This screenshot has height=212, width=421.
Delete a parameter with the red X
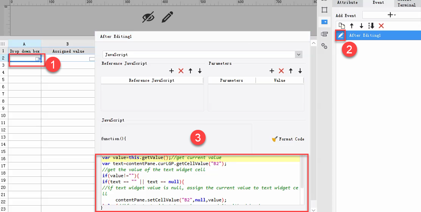click(281, 71)
